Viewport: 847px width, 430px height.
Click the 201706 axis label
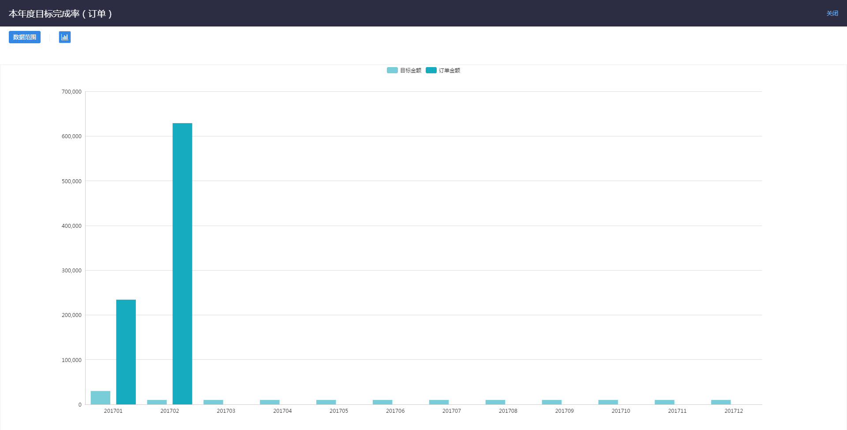click(395, 411)
